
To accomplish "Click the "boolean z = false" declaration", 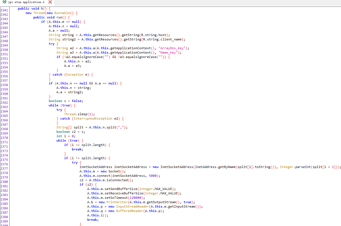I will (x=66, y=101).
